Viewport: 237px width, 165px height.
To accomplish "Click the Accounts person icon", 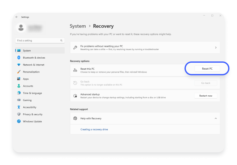I will pos(19,86).
